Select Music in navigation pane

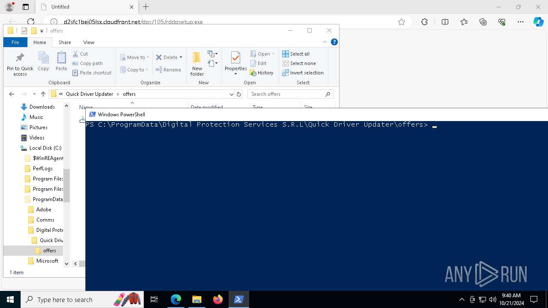(x=36, y=117)
